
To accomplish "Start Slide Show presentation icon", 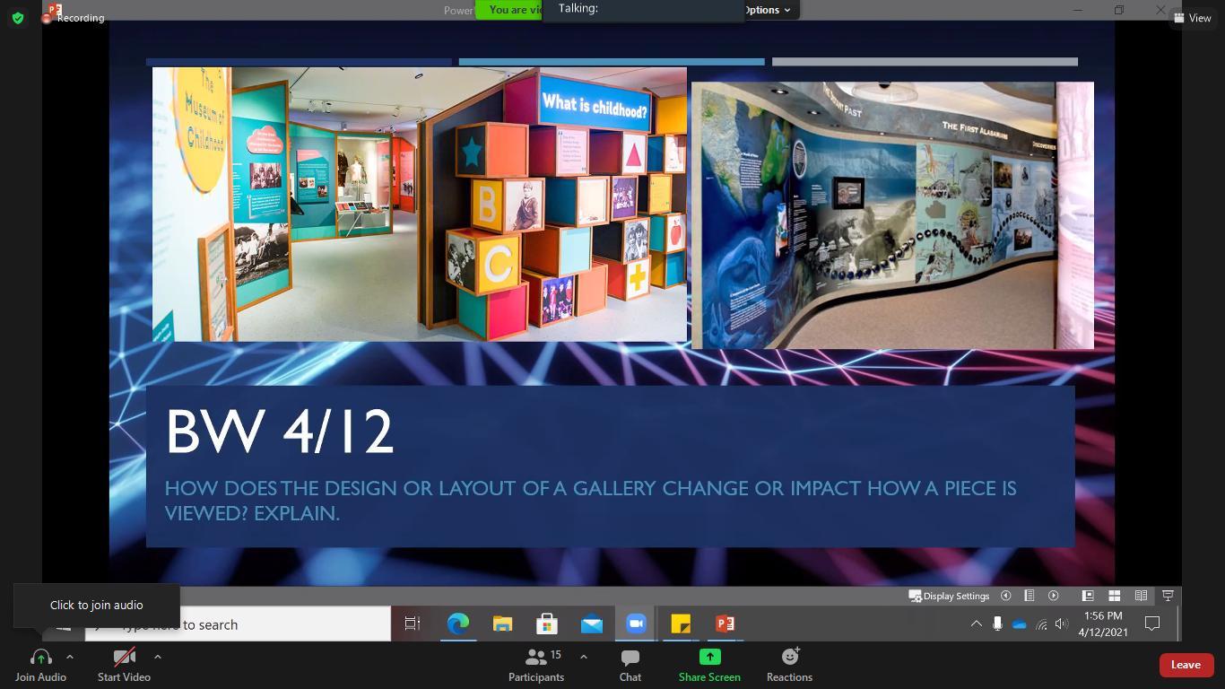I will coord(1168,596).
